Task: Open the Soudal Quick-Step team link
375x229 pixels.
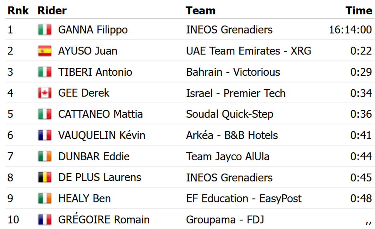Action: [229, 114]
